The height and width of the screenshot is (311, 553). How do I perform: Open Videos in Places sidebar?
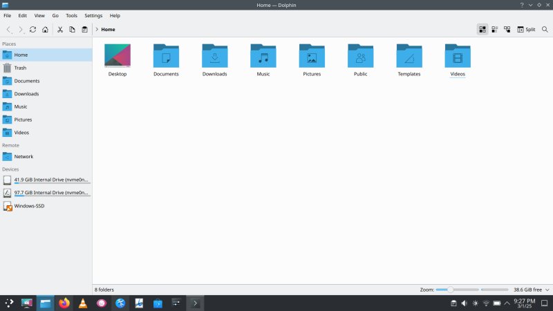46,133
